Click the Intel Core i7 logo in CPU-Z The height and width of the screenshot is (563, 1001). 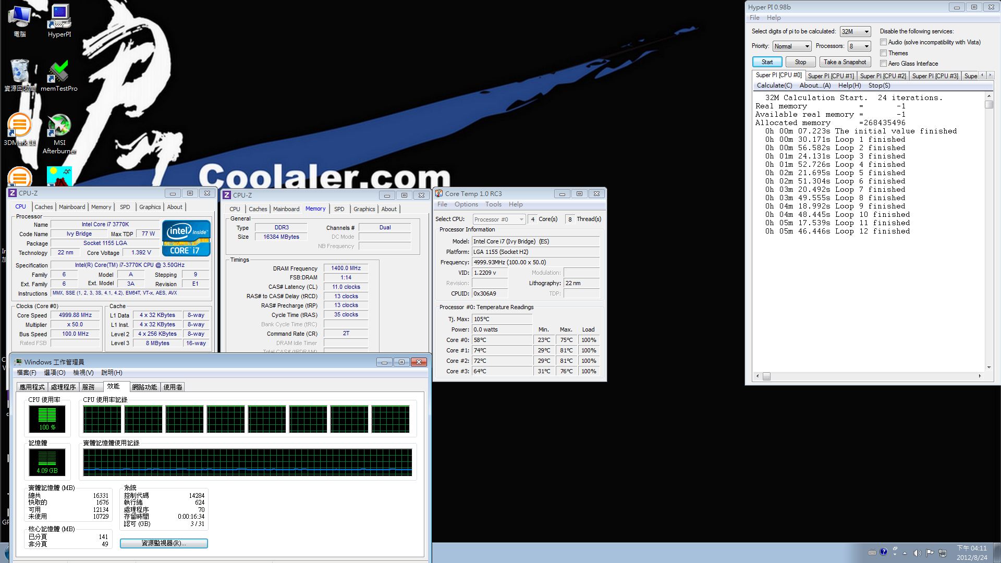coord(186,238)
